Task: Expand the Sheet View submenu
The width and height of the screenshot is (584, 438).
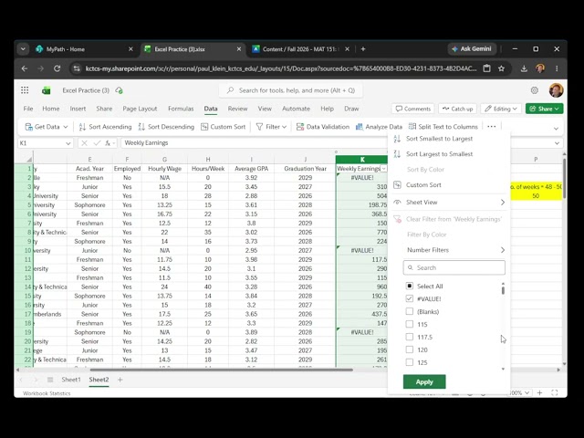Action: [x=503, y=203]
